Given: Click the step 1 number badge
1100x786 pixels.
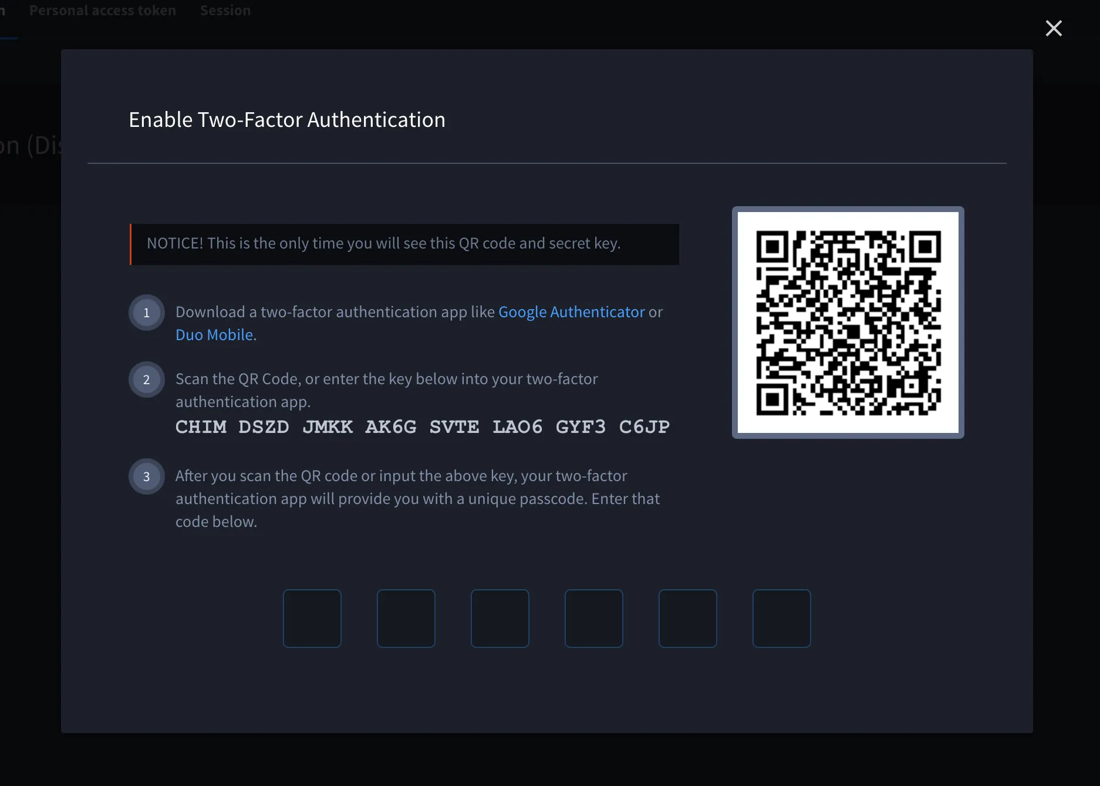Looking at the screenshot, I should click(147, 313).
